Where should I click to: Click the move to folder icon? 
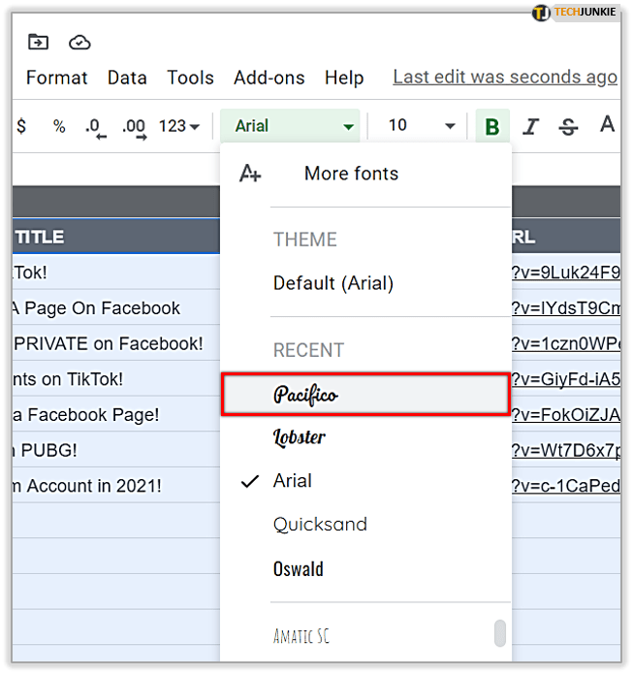pos(38,42)
